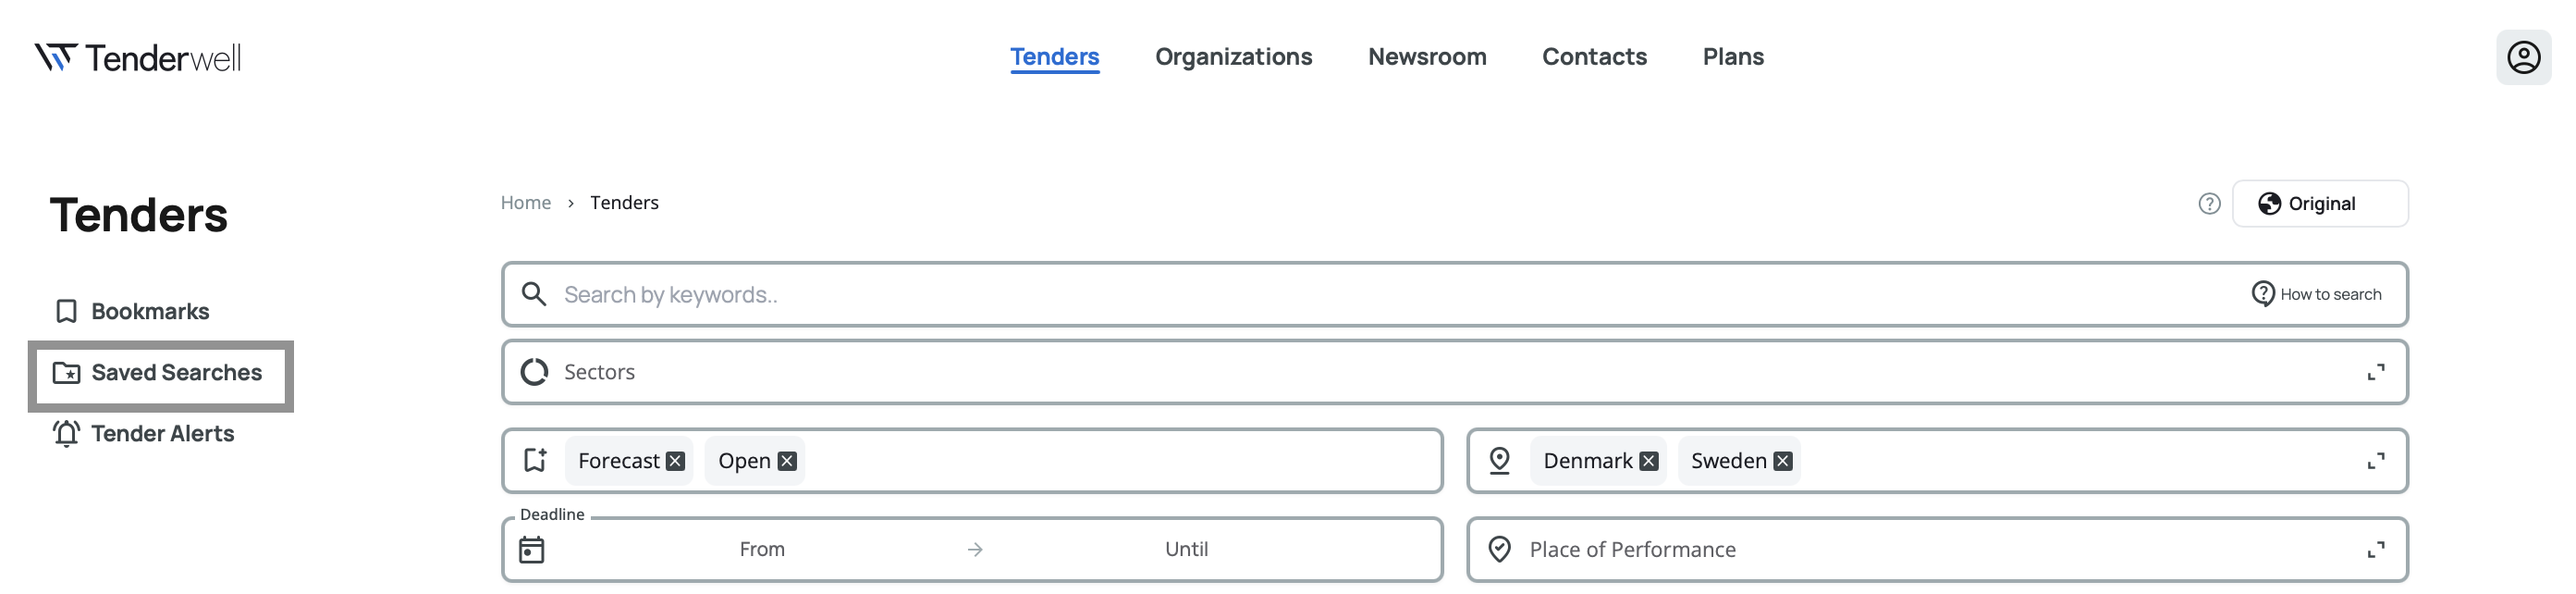Remove the Open status filter

(x=787, y=461)
